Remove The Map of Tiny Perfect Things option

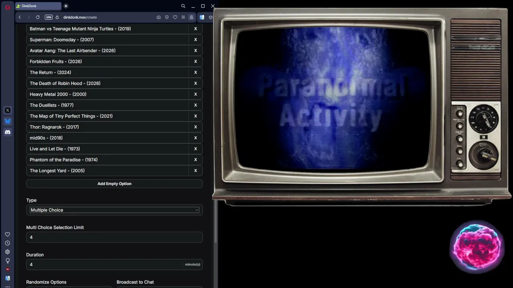[196, 116]
